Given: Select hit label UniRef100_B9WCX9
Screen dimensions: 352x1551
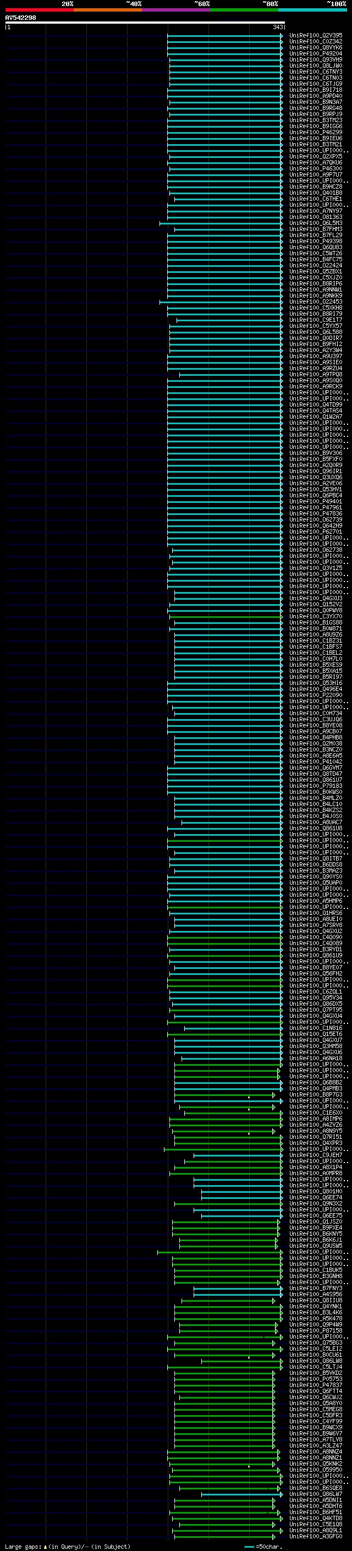Looking at the screenshot, I should (x=316, y=1427).
